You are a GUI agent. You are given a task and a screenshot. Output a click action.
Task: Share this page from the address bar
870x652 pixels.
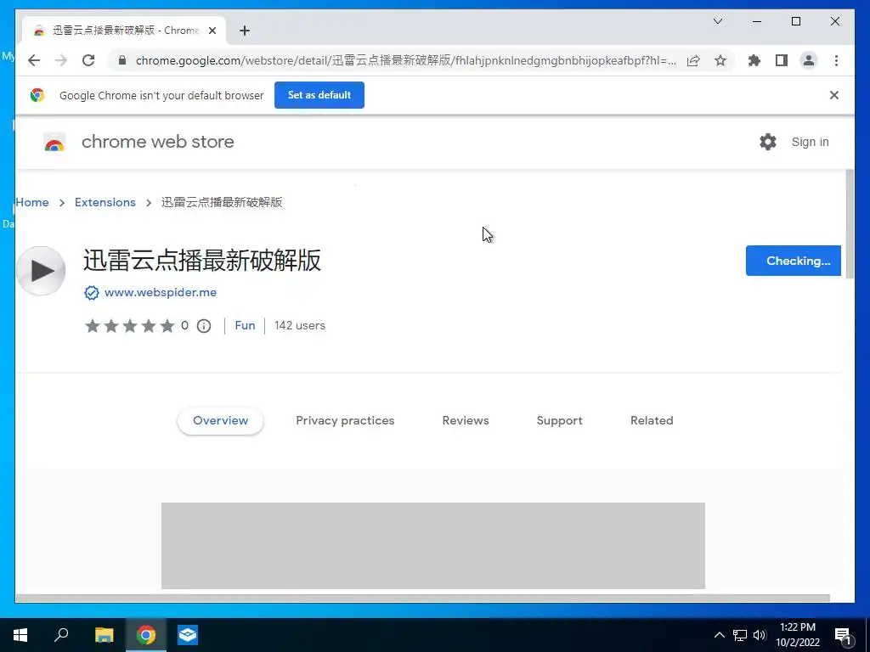(693, 60)
